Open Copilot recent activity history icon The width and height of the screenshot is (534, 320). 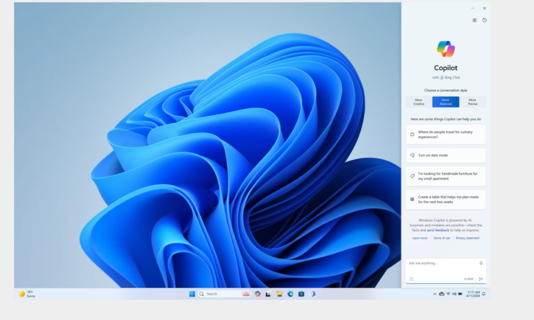point(485,20)
